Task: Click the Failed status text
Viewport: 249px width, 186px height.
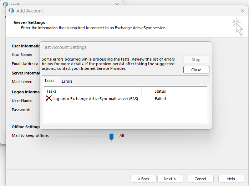Action: click(160, 99)
